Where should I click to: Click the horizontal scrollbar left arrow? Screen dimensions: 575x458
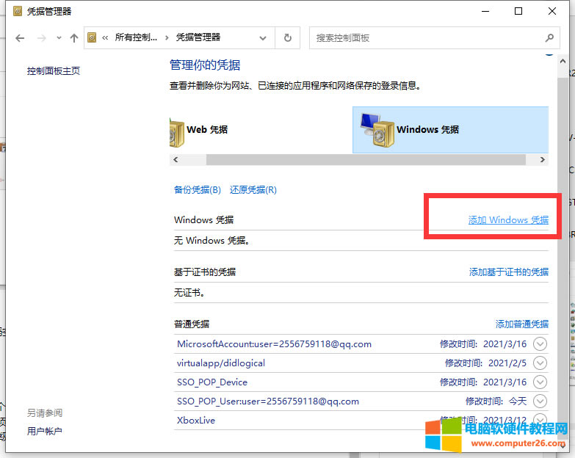click(x=176, y=160)
